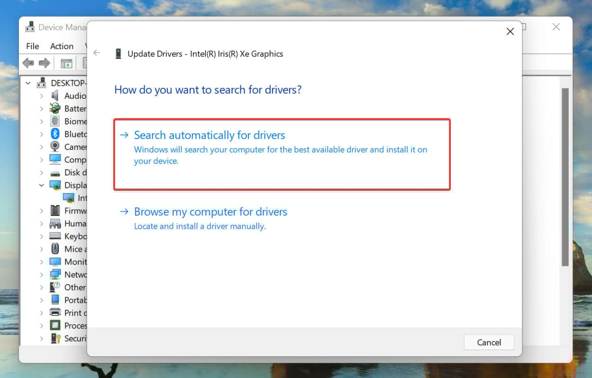Image resolution: width=592 pixels, height=378 pixels.
Task: Expand the Biometric devices category
Action: click(x=42, y=121)
